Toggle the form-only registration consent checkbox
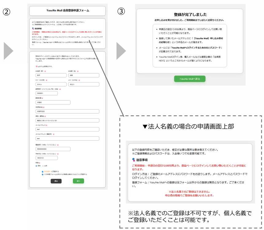Viewport: 264px width, 230px height. point(43,174)
